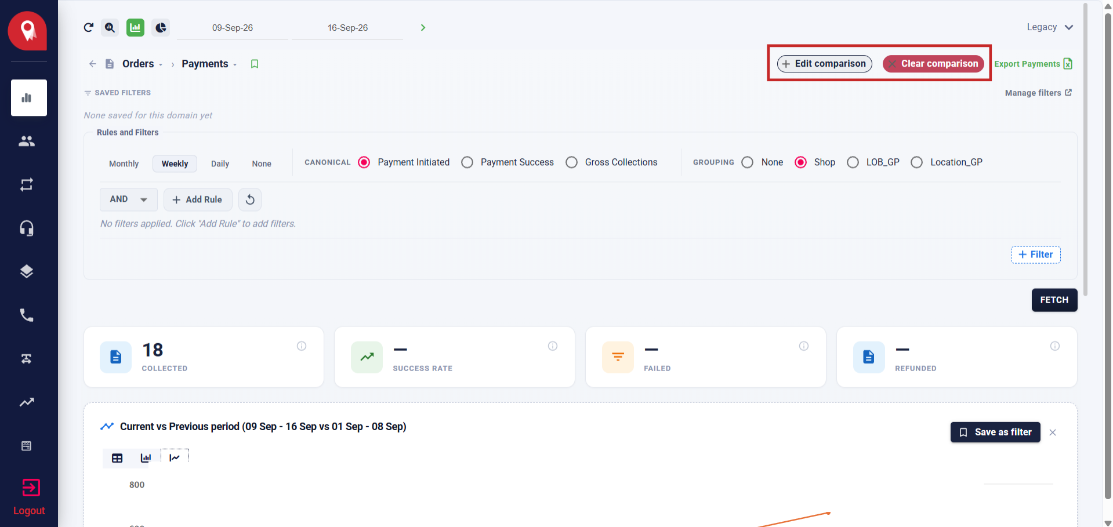
Task: Open the AND operator dropdown
Action: (x=129, y=199)
